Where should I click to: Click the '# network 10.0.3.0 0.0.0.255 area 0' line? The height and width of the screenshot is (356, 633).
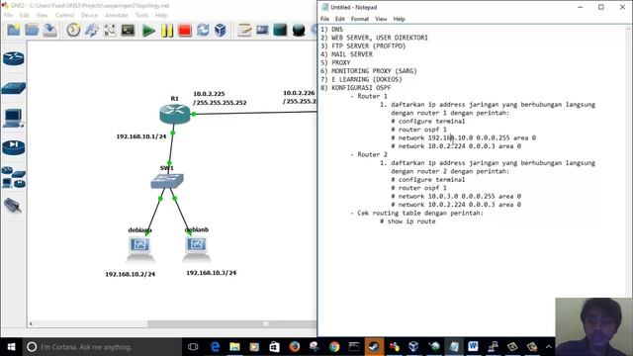pos(456,196)
